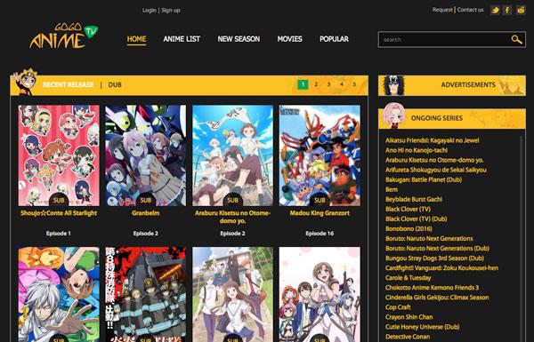The height and width of the screenshot is (342, 534).
Task: Open the Twitter social icon
Action: 495,10
